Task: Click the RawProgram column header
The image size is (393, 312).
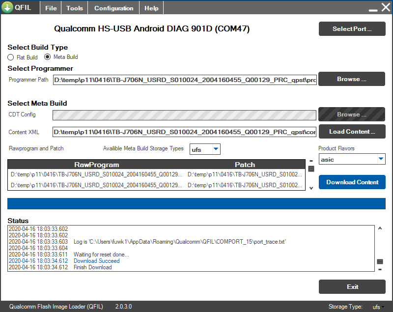Action: 96,165
